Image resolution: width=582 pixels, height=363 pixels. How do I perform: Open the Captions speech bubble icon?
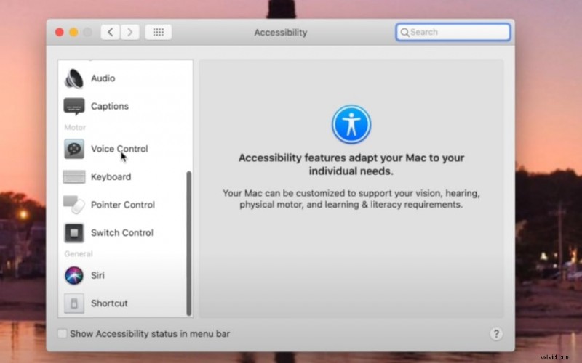[x=74, y=106]
